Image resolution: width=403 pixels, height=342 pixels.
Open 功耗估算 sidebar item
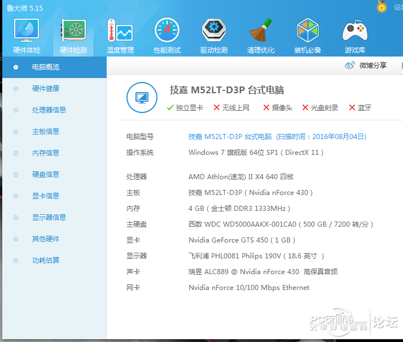(x=55, y=261)
